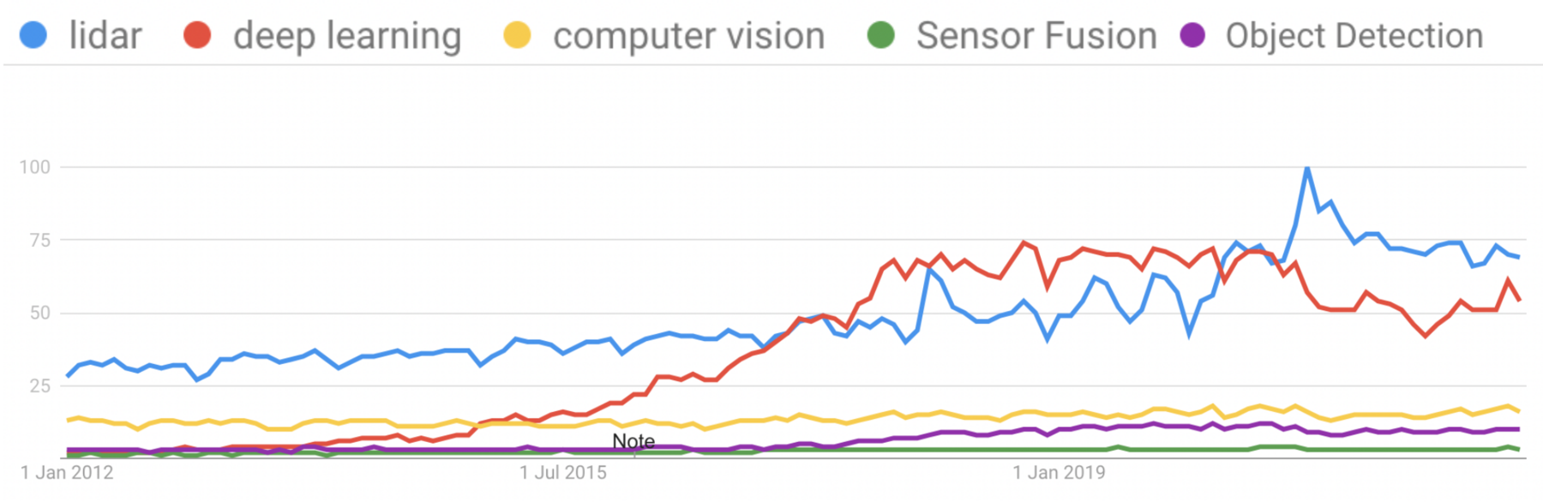Click the red deep learning legend dot
Viewport: 1543px width, 502px height.
[x=197, y=36]
